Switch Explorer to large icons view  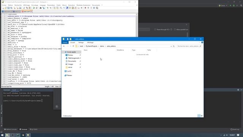tap(202, 116)
